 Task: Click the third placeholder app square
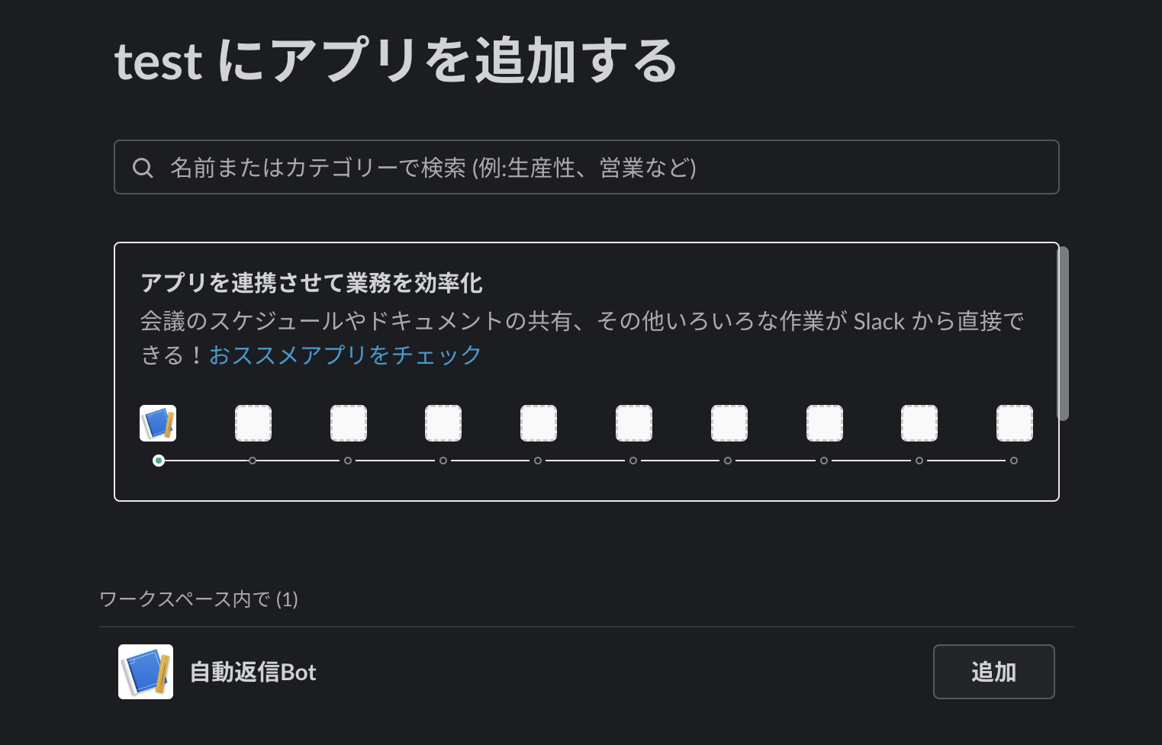click(x=348, y=422)
